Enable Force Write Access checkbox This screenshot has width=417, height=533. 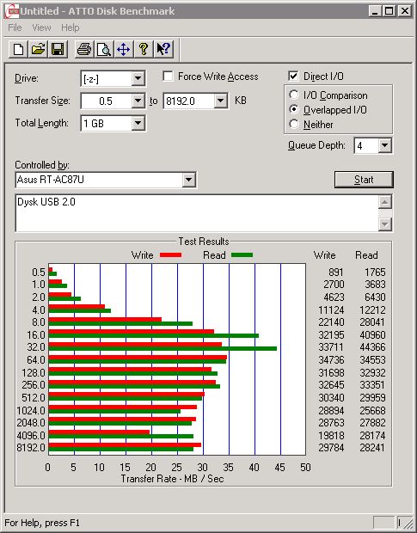[x=168, y=77]
